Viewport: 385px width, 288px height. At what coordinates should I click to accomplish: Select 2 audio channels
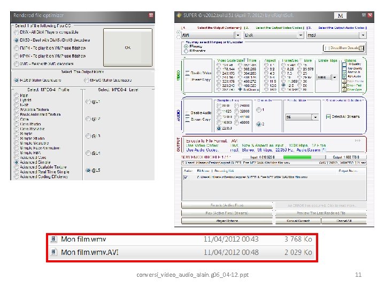point(259,124)
